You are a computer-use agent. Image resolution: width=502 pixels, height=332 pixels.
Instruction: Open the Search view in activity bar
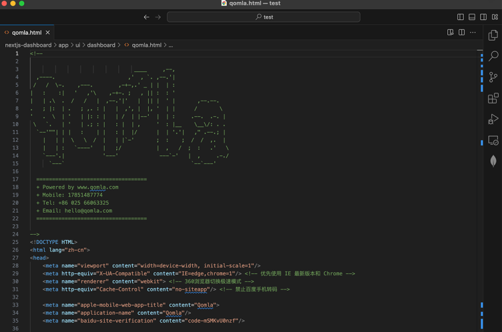pos(493,57)
